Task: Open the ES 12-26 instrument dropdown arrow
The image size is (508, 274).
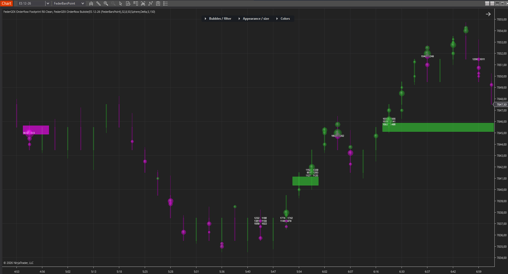Action: (x=48, y=3)
